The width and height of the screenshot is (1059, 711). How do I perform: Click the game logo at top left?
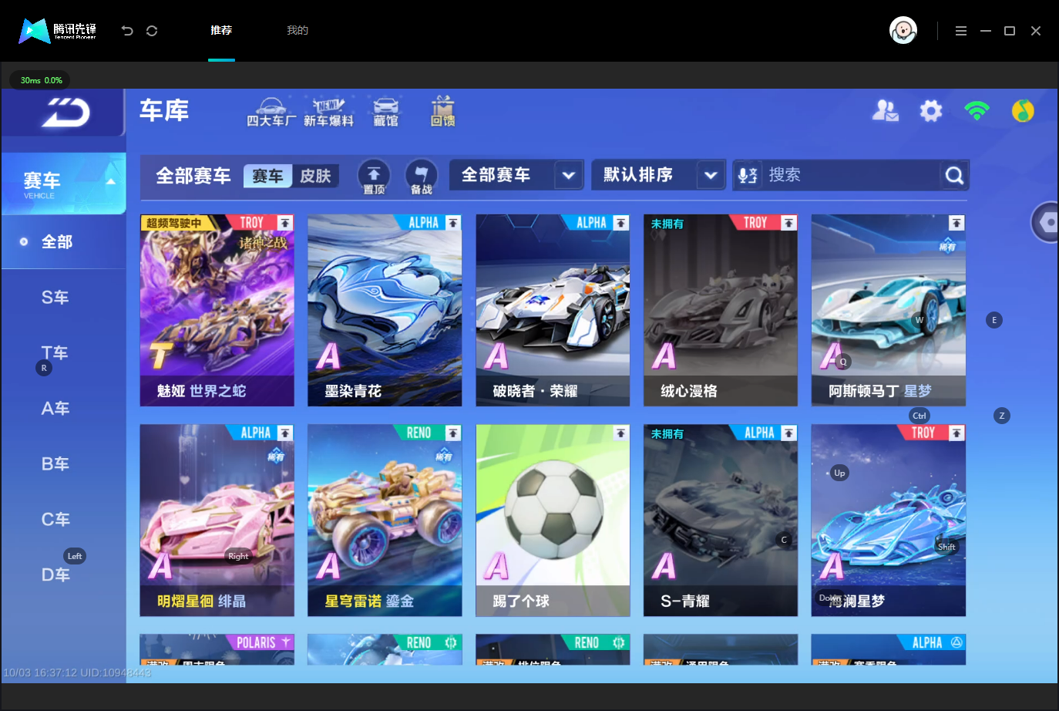click(x=65, y=113)
